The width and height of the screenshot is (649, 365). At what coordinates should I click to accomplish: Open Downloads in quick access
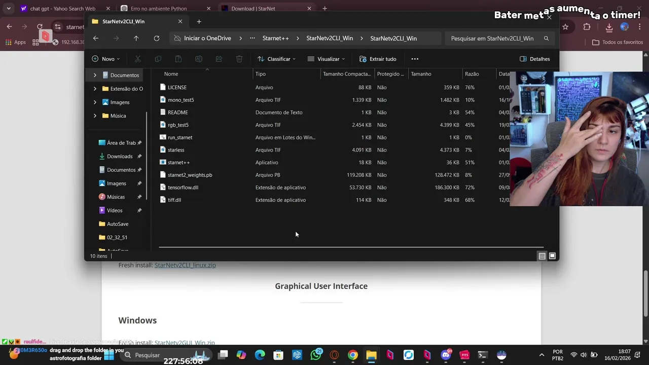(120, 156)
